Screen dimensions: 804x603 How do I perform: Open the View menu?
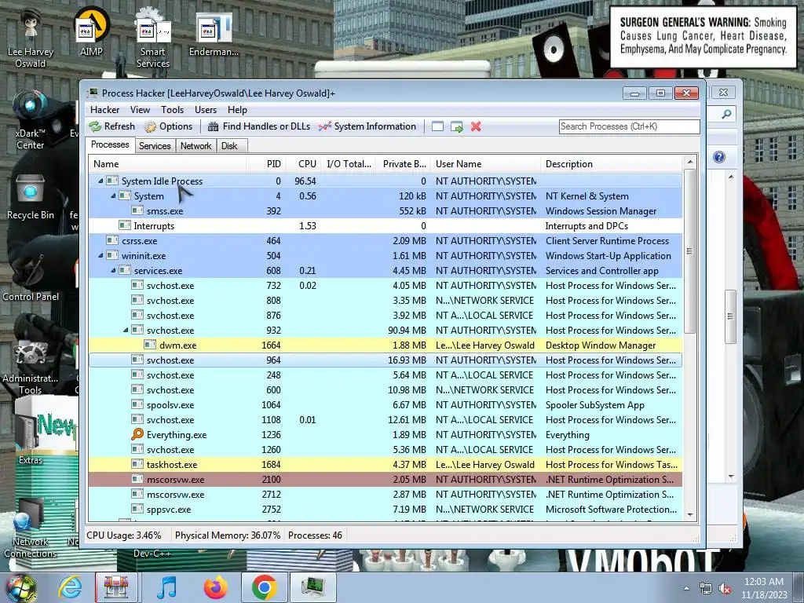[x=140, y=110]
